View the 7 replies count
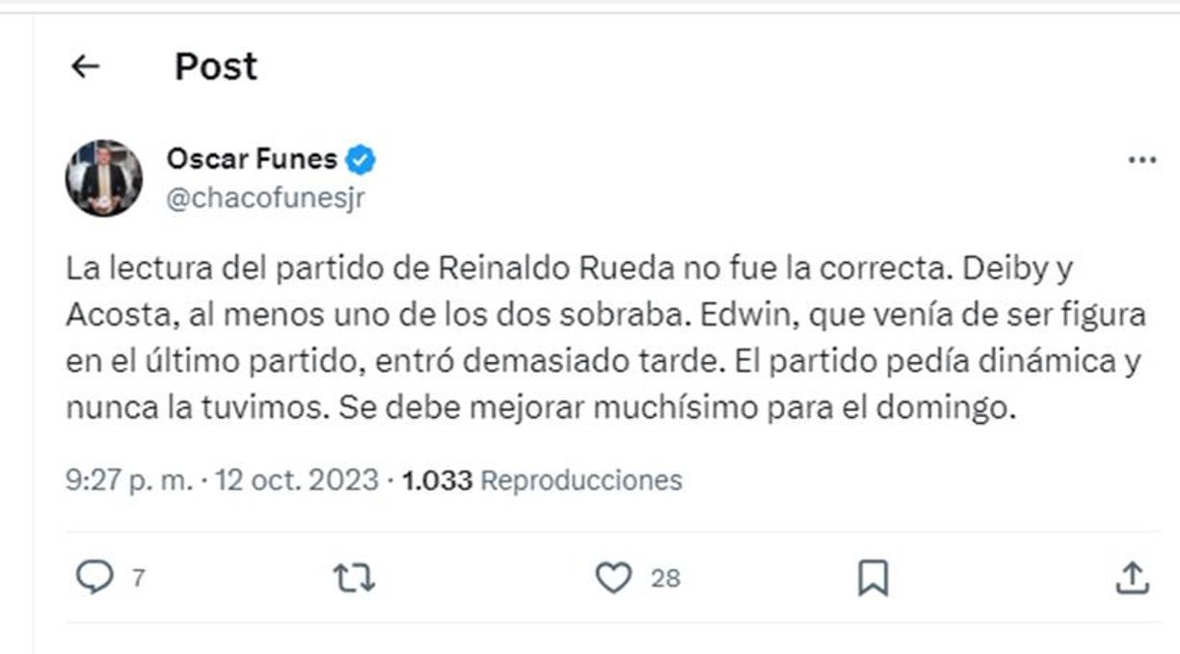1180x654 pixels. [136, 578]
